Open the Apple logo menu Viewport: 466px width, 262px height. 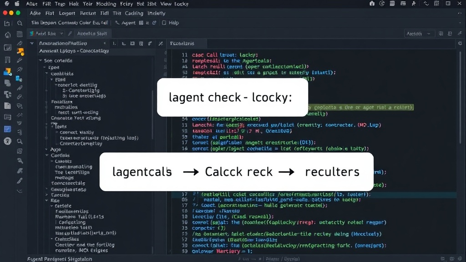point(17,4)
